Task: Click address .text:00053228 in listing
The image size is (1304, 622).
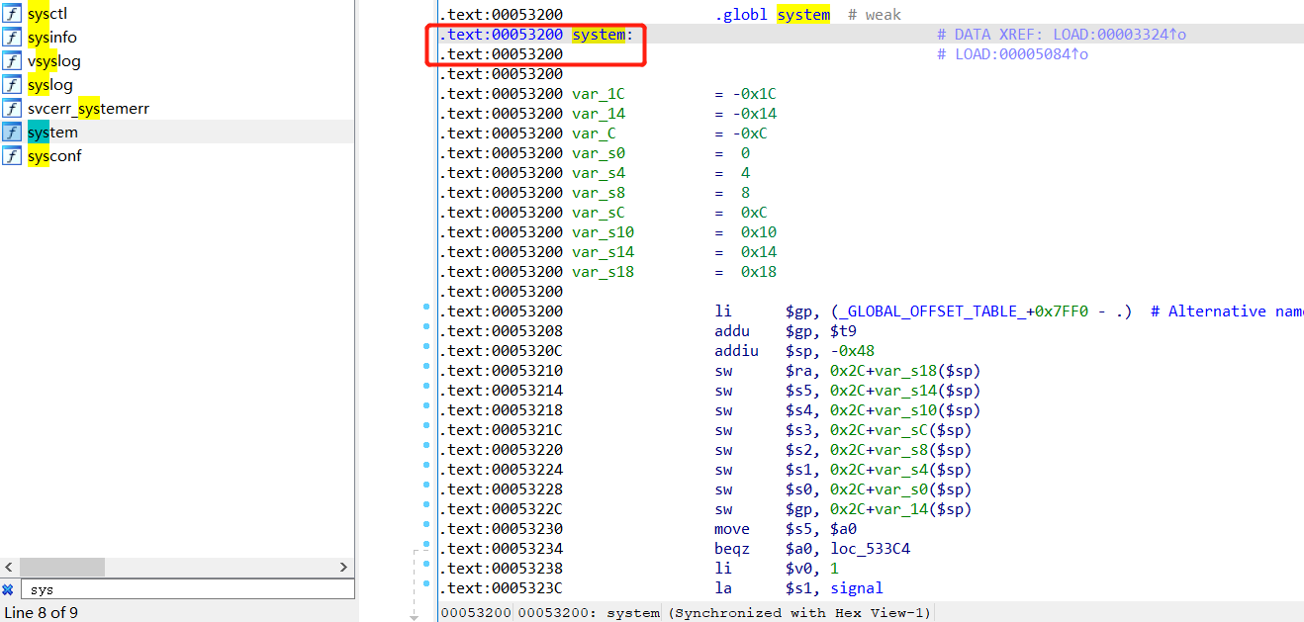Action: (x=502, y=489)
